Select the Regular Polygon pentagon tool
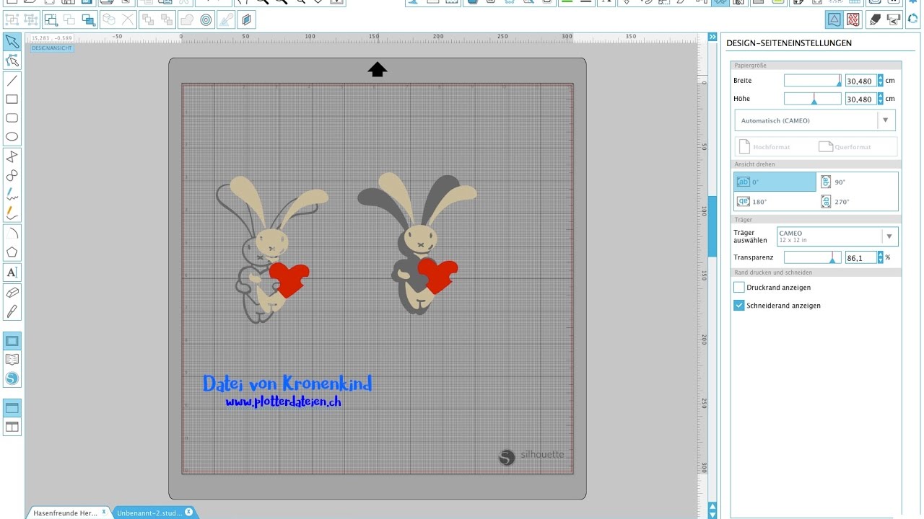Viewport: 924px width, 519px height. (12, 252)
